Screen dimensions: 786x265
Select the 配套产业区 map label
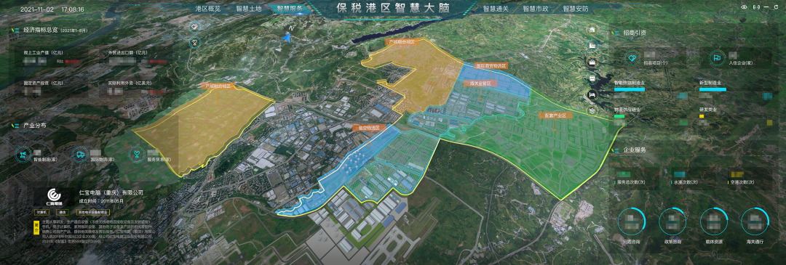[555, 115]
